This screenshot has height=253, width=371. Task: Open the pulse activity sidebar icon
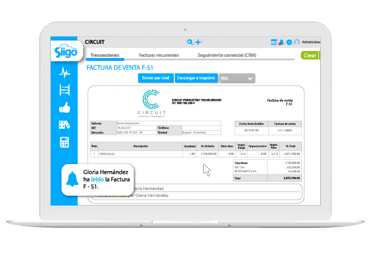click(64, 72)
